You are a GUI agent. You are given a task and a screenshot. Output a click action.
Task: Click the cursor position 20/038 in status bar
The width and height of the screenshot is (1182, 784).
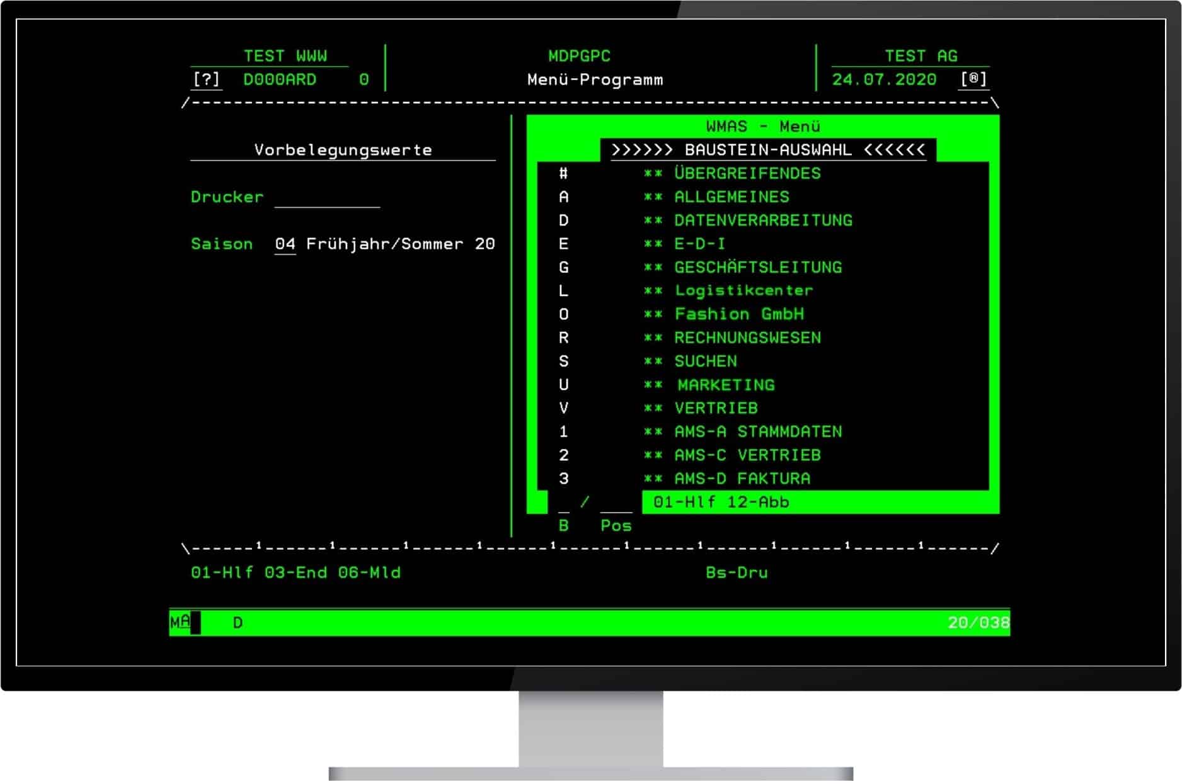tap(978, 623)
